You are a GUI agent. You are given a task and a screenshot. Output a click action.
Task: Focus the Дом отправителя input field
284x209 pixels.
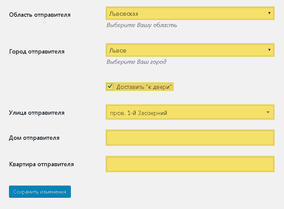click(x=190, y=137)
